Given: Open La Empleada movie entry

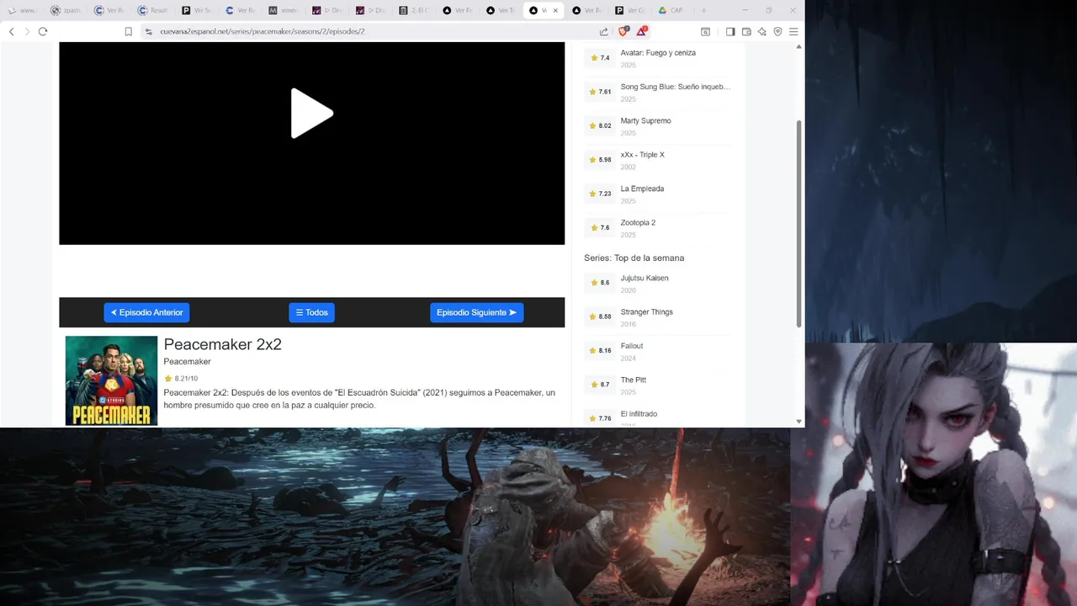Looking at the screenshot, I should pos(642,189).
